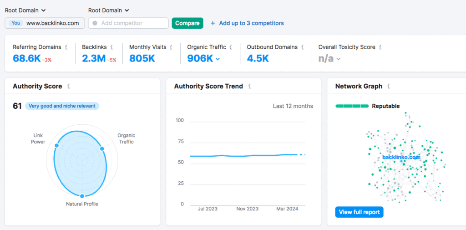Viewport: 466px width, 230px height.
Task: Click the Add competitor input field
Action: (128, 23)
